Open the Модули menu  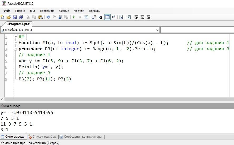79,11
